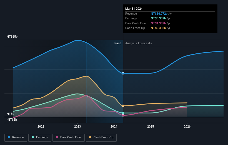Click the NT$9.398b cash from op value

(158, 28)
